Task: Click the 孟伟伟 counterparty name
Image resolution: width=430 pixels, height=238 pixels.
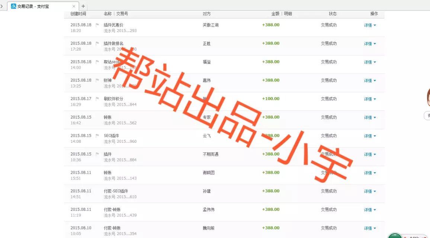Action: tap(208, 210)
